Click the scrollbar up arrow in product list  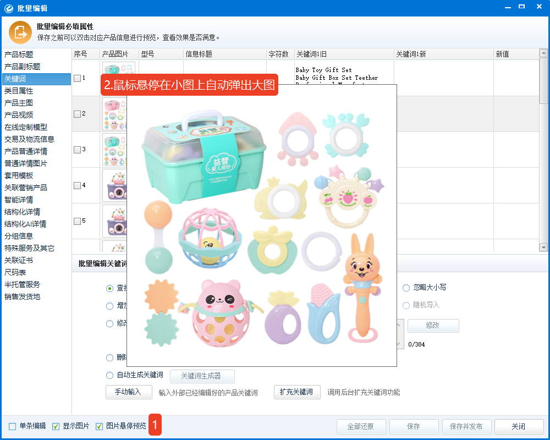pyautogui.click(x=543, y=54)
